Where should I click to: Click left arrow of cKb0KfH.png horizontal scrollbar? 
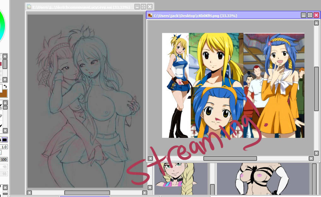click(150, 158)
